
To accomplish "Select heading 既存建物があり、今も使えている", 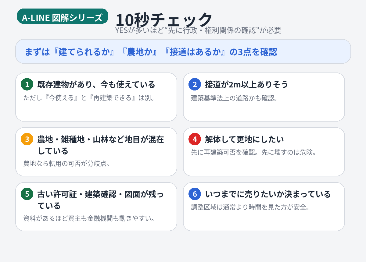I will (x=96, y=84).
